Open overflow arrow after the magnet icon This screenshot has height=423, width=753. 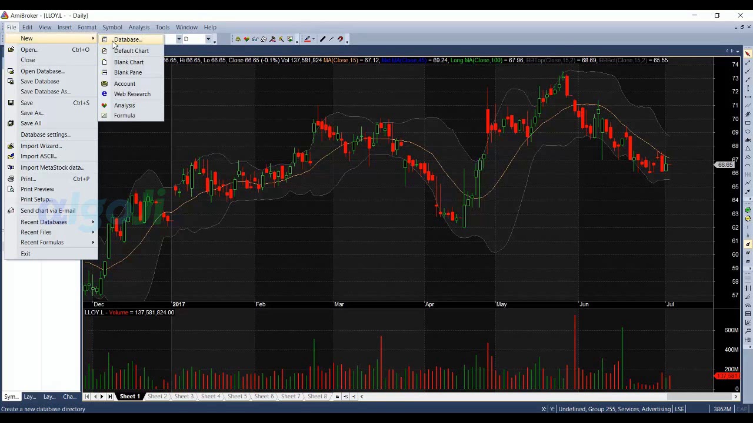347,41
